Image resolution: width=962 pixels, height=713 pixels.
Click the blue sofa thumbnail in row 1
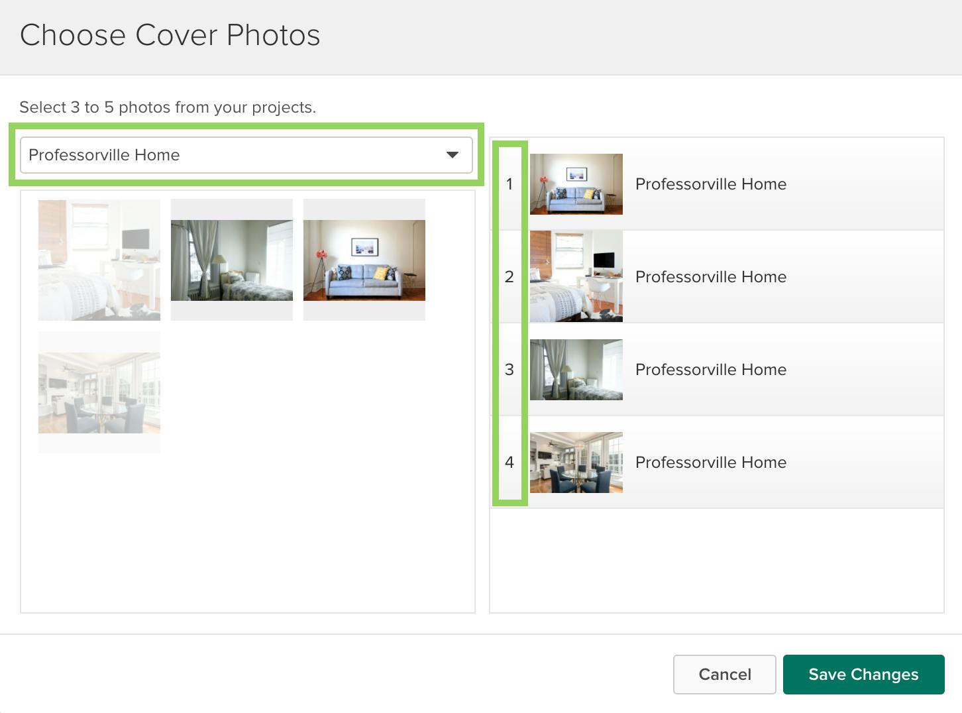(x=576, y=184)
